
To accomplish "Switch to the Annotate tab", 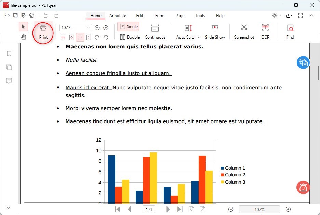I will (x=118, y=16).
